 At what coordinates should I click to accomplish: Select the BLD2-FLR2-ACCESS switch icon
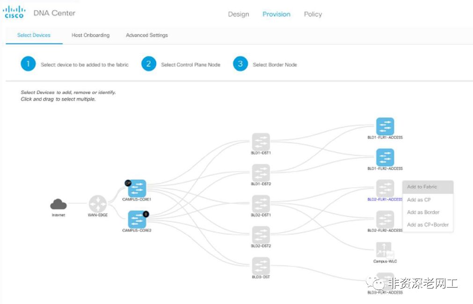click(385, 220)
